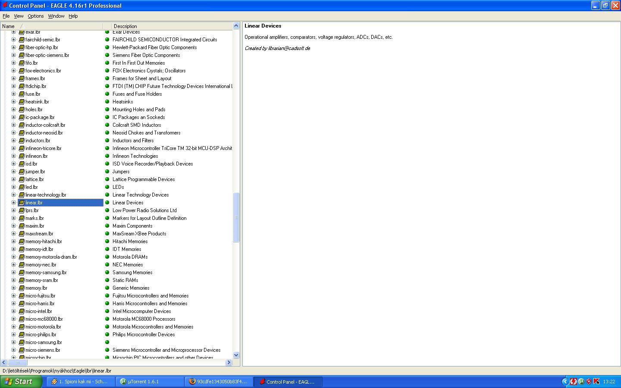
Task: Click the micro-intel.lbr library icon
Action: (22, 311)
